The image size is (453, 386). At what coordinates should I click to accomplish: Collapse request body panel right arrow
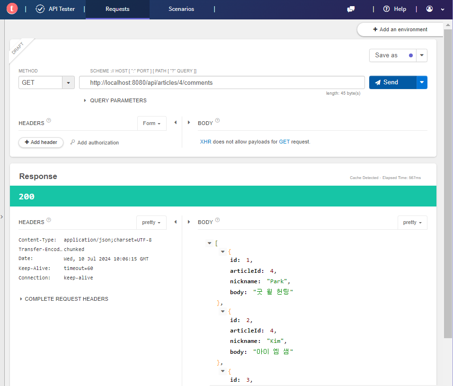[x=189, y=123]
